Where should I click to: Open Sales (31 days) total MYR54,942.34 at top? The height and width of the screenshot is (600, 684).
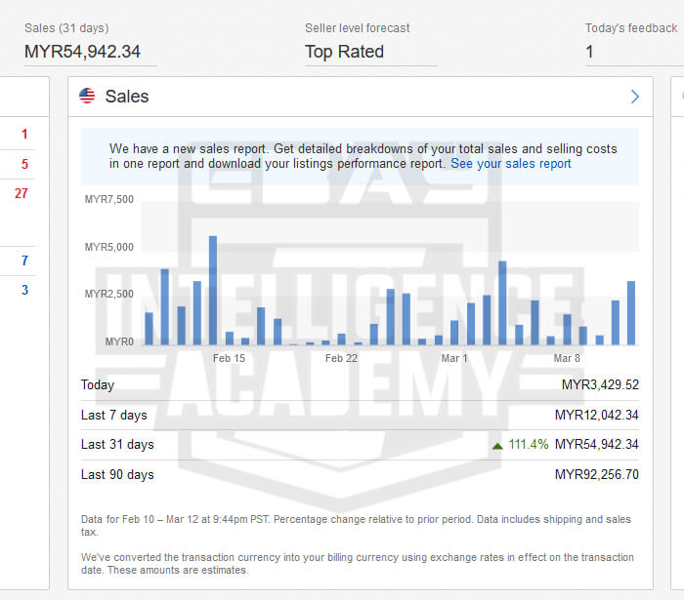click(82, 52)
